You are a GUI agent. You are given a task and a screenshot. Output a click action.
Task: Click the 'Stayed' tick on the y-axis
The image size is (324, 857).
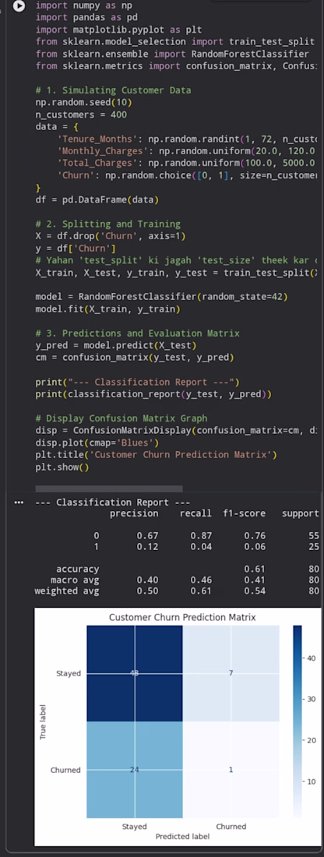coord(69,673)
